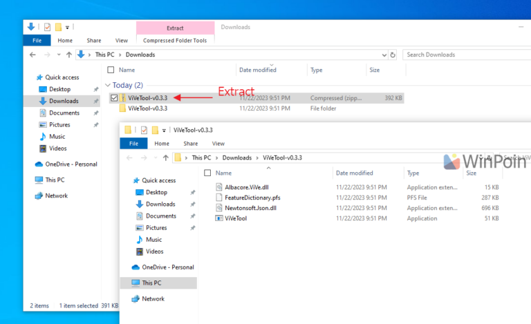The height and width of the screenshot is (324, 531).
Task: Open Home tab in ViVeTool-v0.3.3 window
Action: [x=162, y=144]
